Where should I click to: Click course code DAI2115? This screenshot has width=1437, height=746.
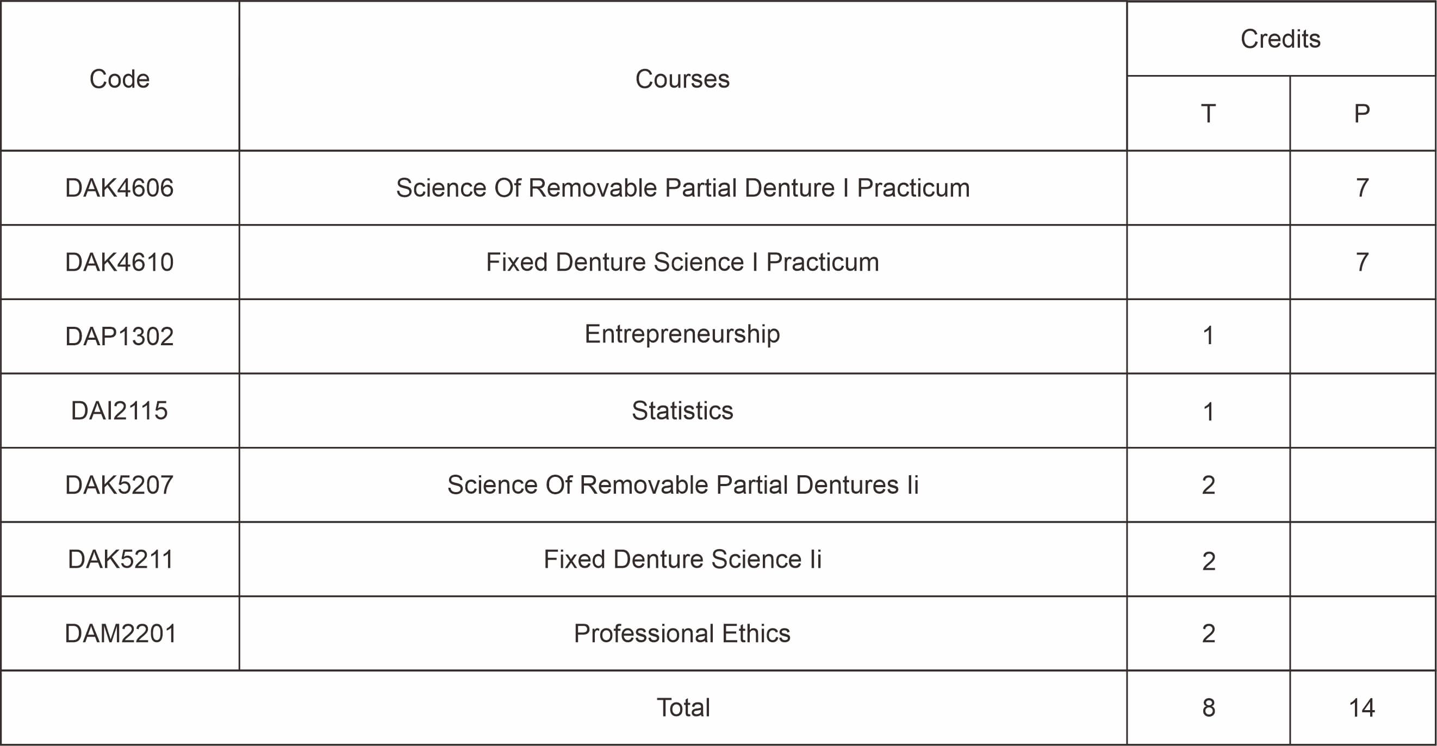tap(120, 410)
